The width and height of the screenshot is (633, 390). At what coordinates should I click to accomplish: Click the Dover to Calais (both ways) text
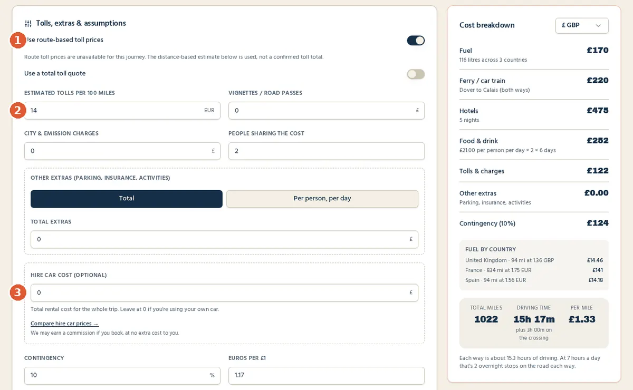point(494,90)
